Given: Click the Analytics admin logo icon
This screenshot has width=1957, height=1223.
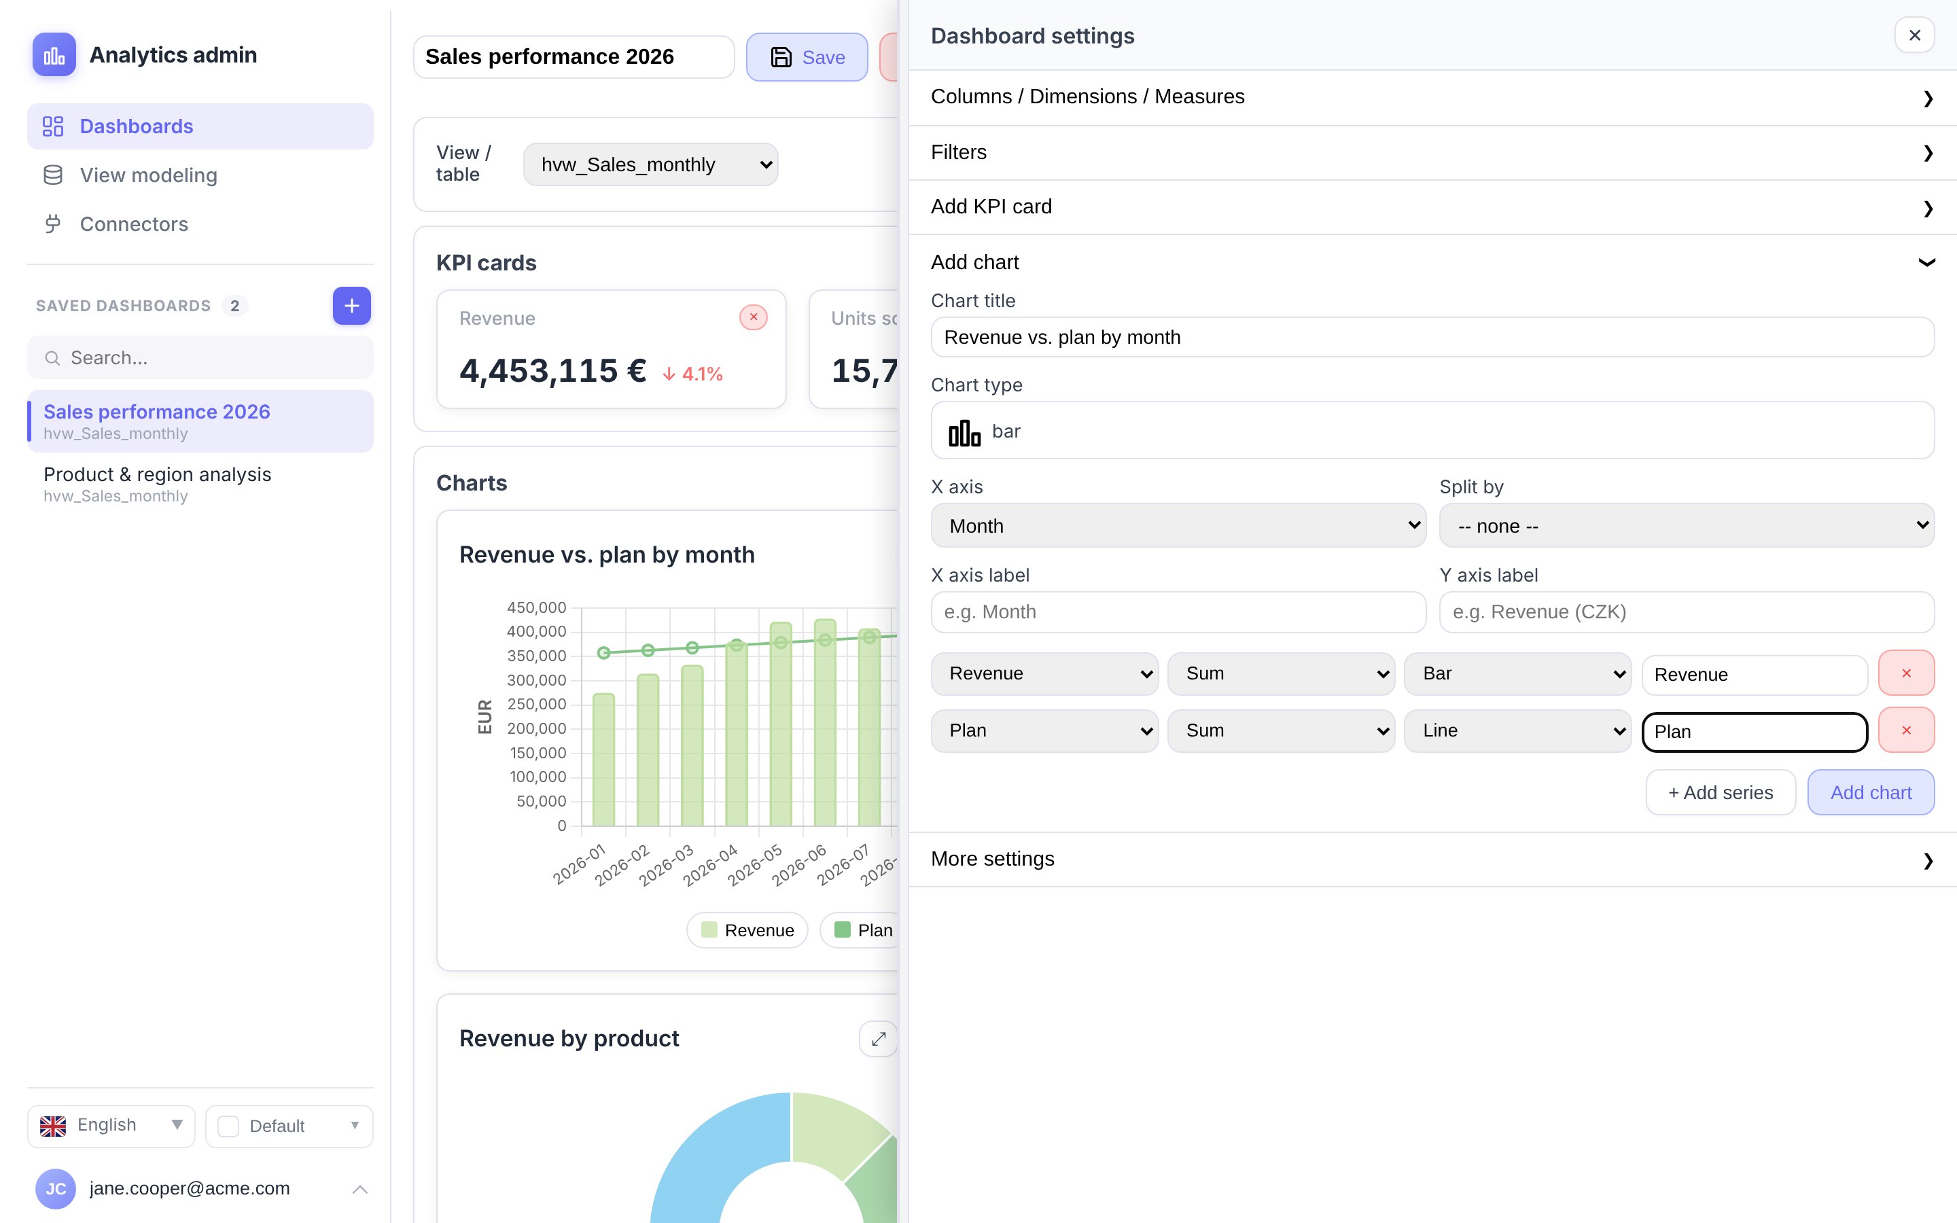Looking at the screenshot, I should (54, 55).
